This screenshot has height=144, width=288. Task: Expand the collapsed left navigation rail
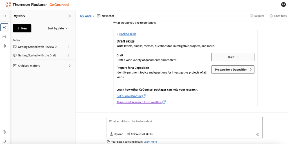click(4, 16)
